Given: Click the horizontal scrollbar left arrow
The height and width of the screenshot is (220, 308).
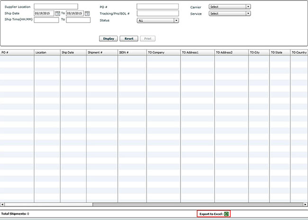Looking at the screenshot, I should (2, 204).
